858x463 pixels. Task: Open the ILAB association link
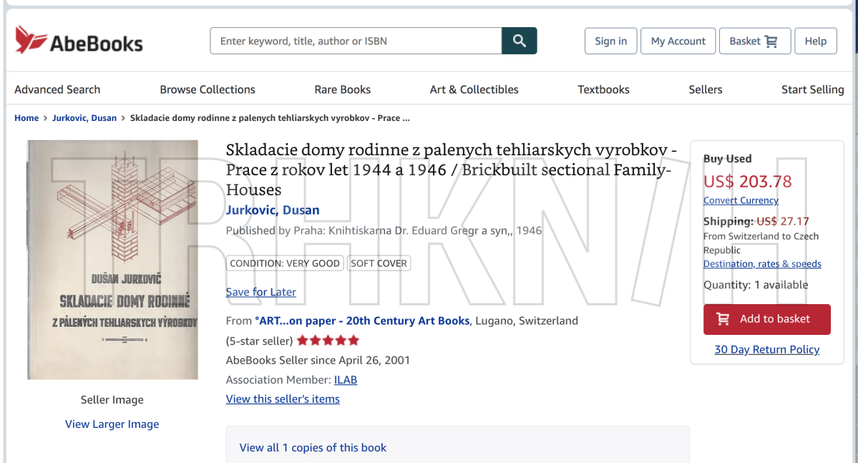[346, 379]
